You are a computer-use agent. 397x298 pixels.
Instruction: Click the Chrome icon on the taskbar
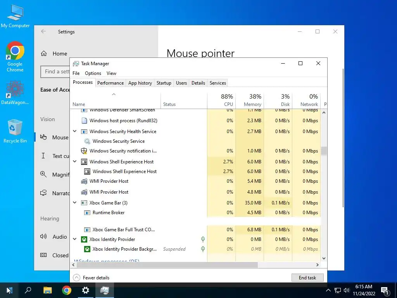pos(67,290)
